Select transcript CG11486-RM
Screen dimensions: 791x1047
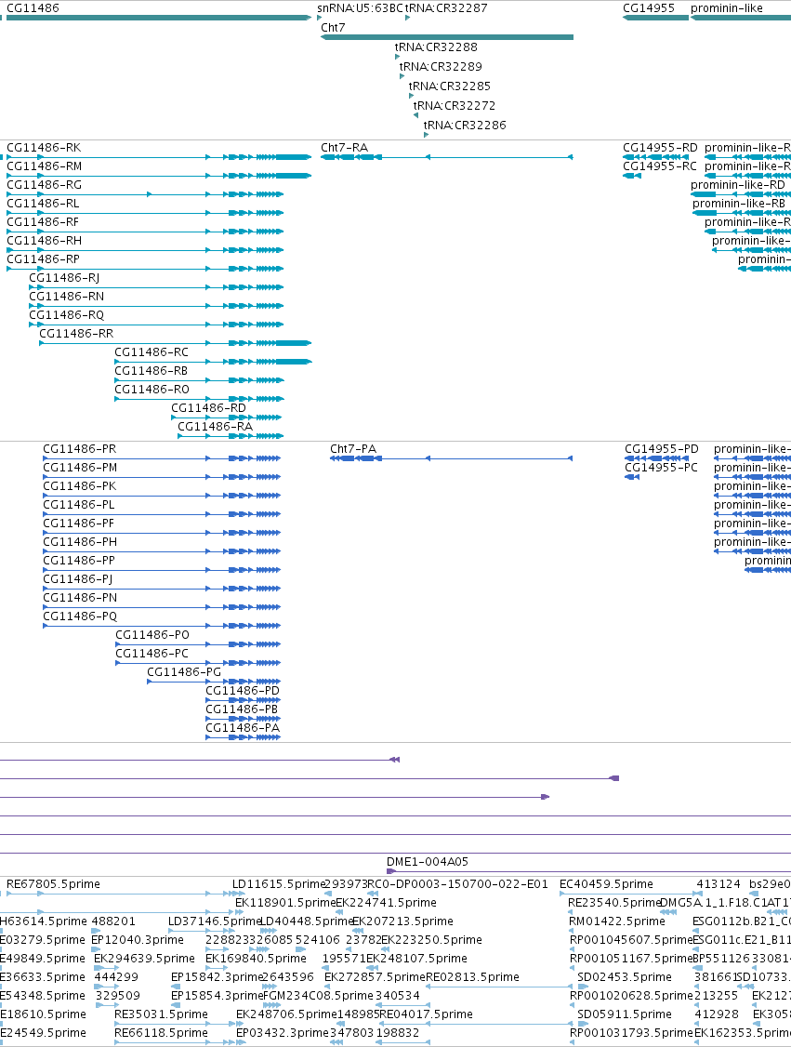(45, 166)
